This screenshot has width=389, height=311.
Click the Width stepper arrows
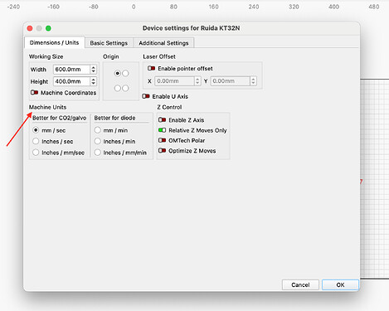point(94,69)
